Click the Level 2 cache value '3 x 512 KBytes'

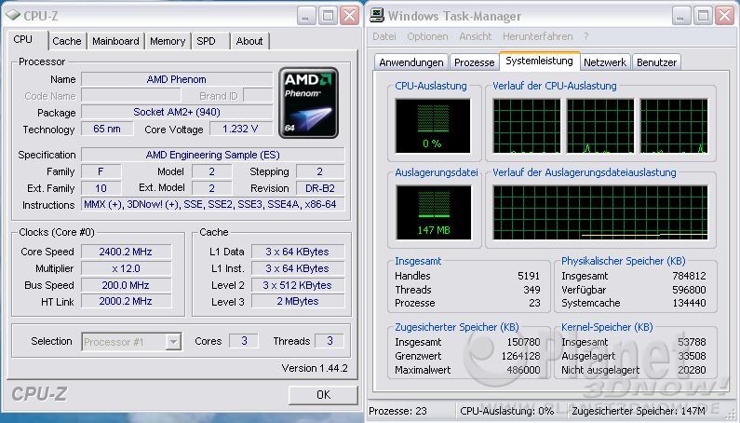coord(298,285)
